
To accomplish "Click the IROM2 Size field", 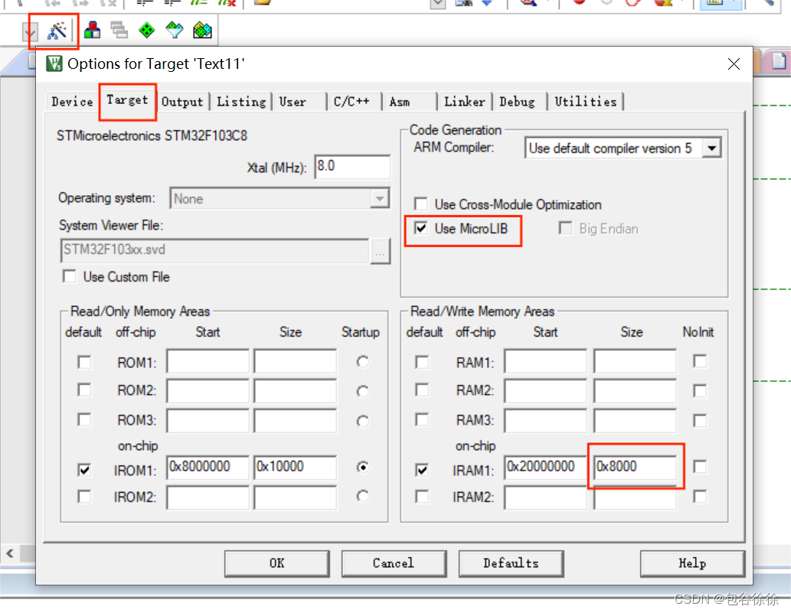I will 295,497.
